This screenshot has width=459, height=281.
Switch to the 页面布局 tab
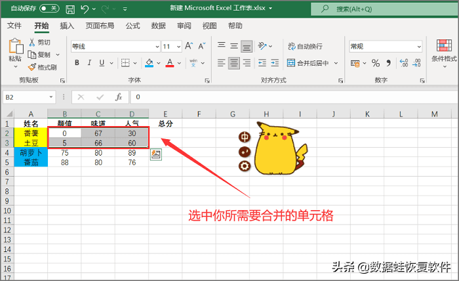coord(100,26)
